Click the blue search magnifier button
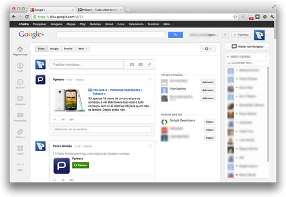Viewport: 286px width, 197px height. (175, 35)
